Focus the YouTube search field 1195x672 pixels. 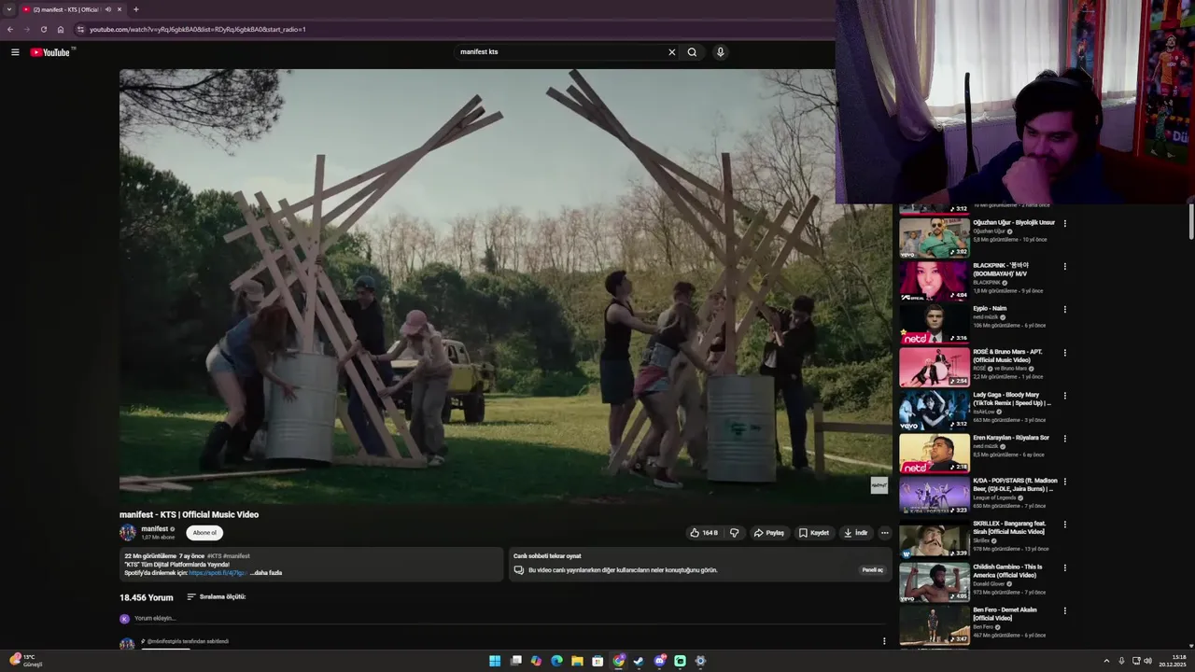[x=560, y=52]
